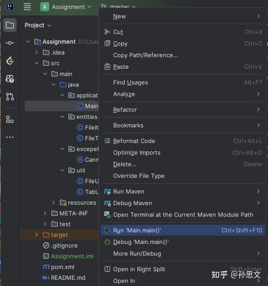Viewport: 268px width, 286px height.
Task: Open the Refactor submenu
Action: [183, 109]
